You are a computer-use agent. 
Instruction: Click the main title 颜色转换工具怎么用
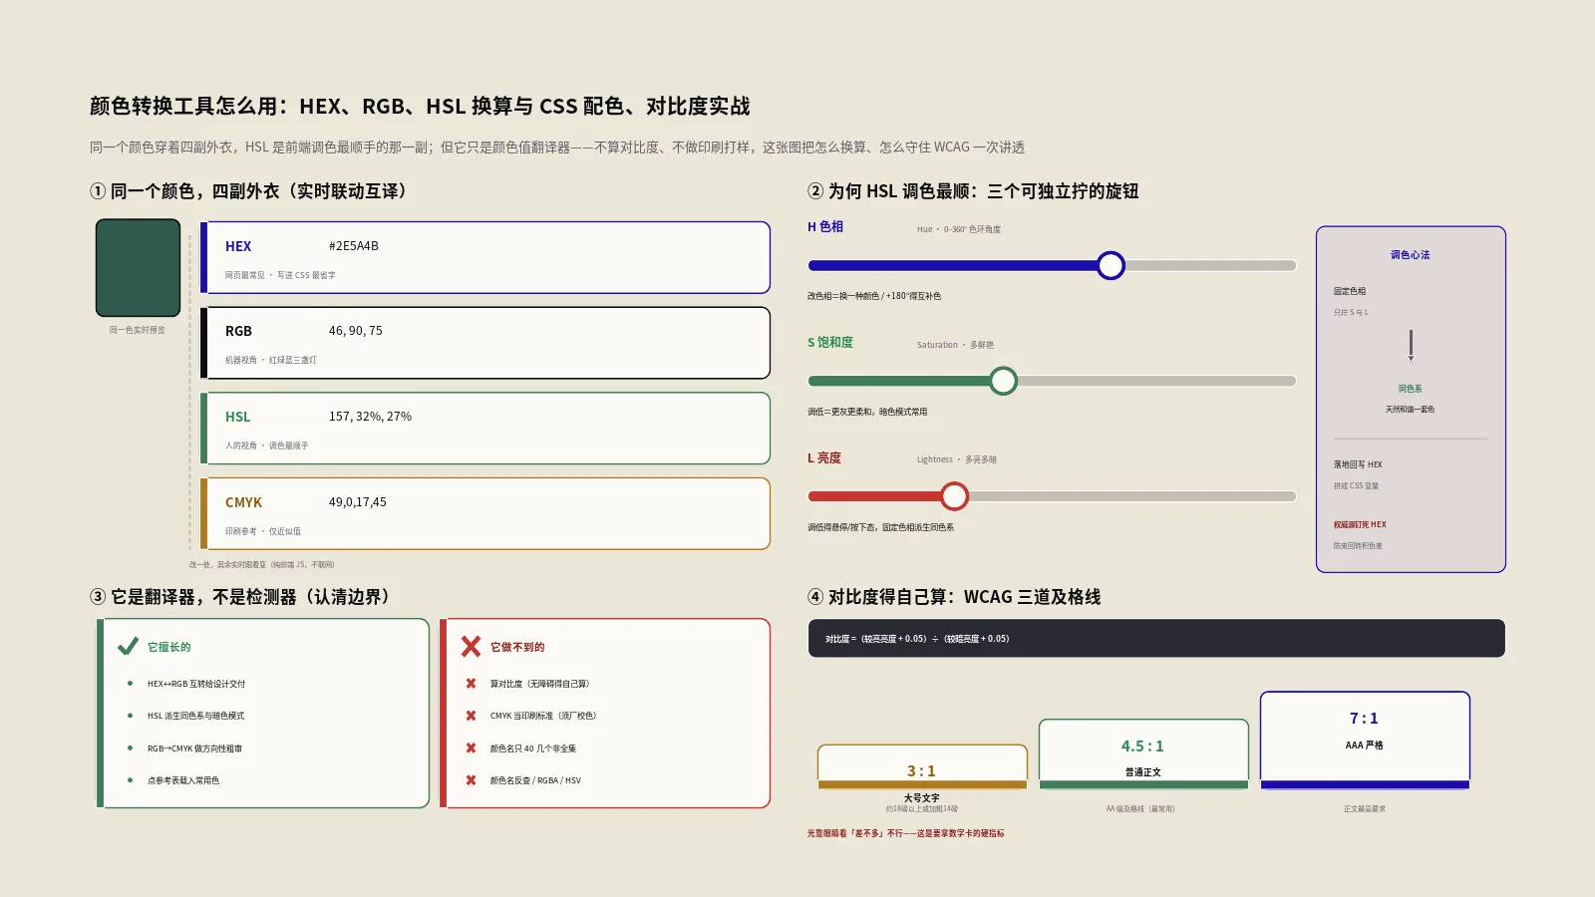click(x=420, y=107)
